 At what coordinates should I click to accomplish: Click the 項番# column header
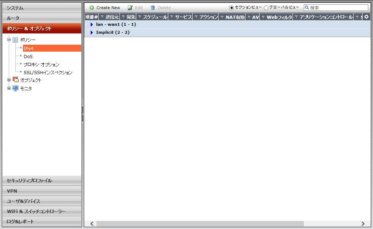click(91, 17)
